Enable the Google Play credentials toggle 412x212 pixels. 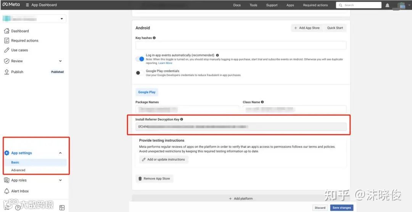[140, 73]
